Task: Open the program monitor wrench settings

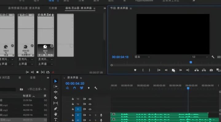Action: click(213, 57)
